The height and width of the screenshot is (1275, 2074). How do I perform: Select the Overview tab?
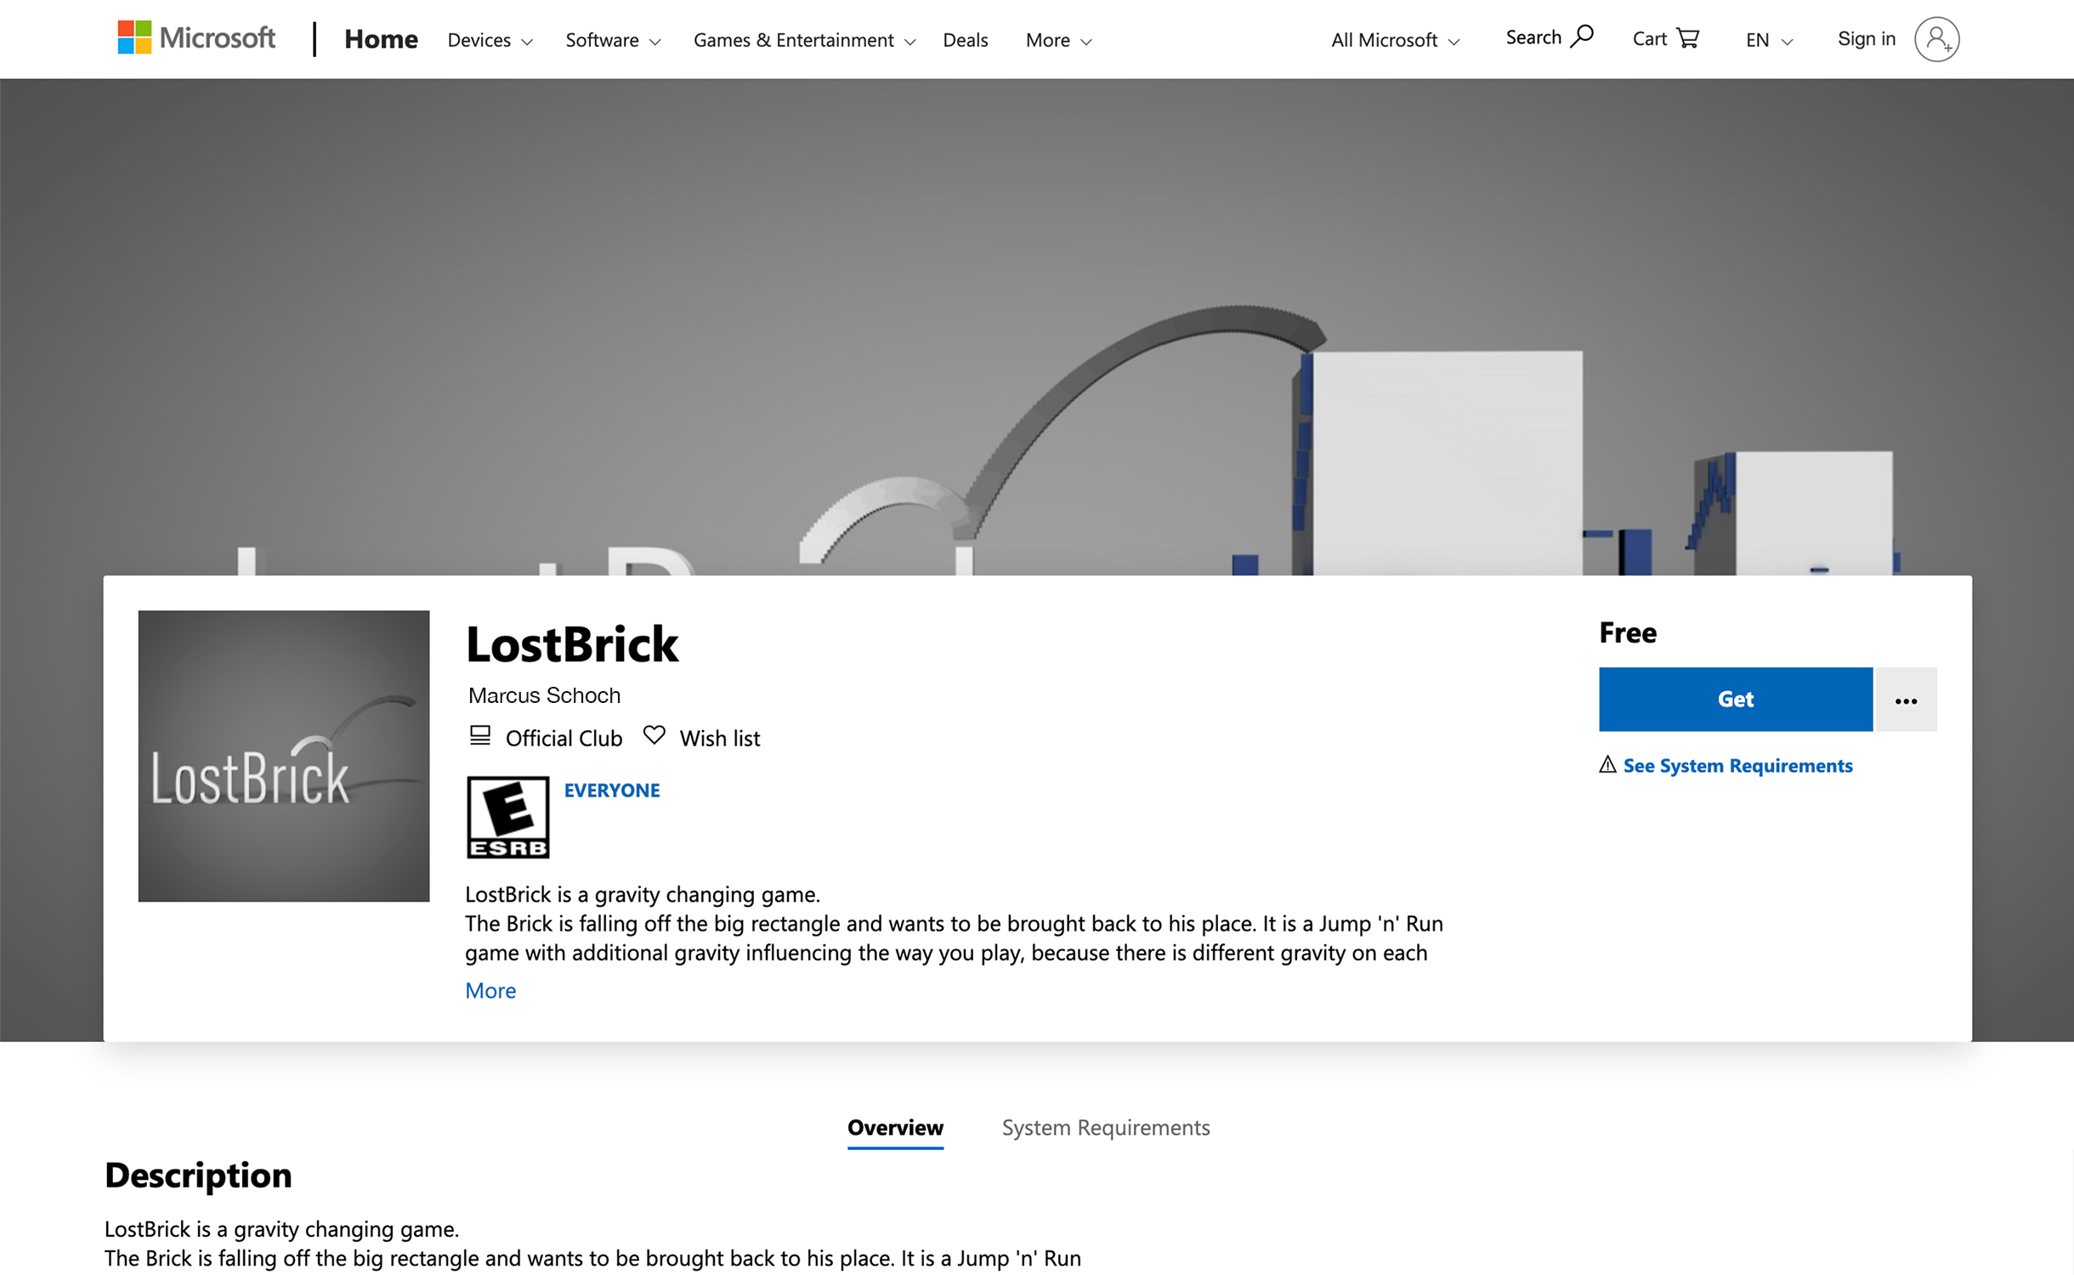(x=895, y=1127)
